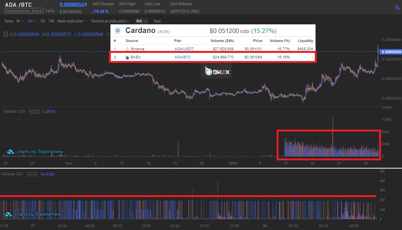Viewport: 402px width, 230px height.
Task: Click the Innovation Zone badge
Action: [x=24, y=11]
